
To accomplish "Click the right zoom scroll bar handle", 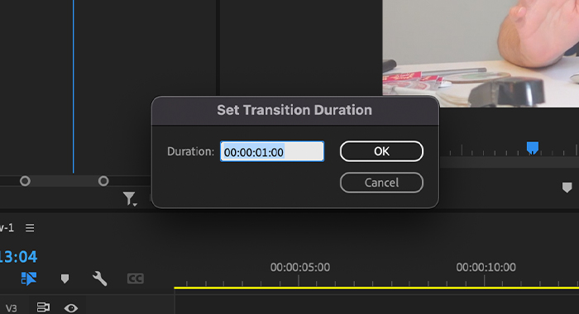I will [103, 181].
